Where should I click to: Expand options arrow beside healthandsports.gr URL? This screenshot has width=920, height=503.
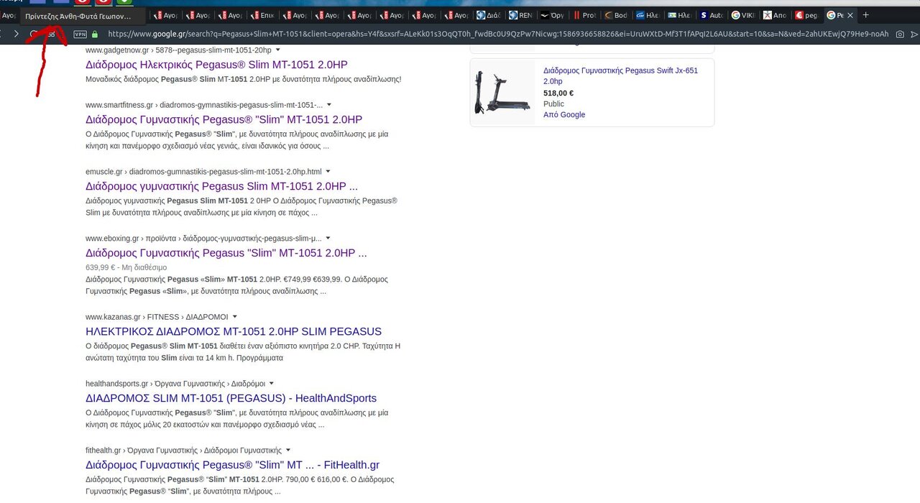tap(271, 384)
